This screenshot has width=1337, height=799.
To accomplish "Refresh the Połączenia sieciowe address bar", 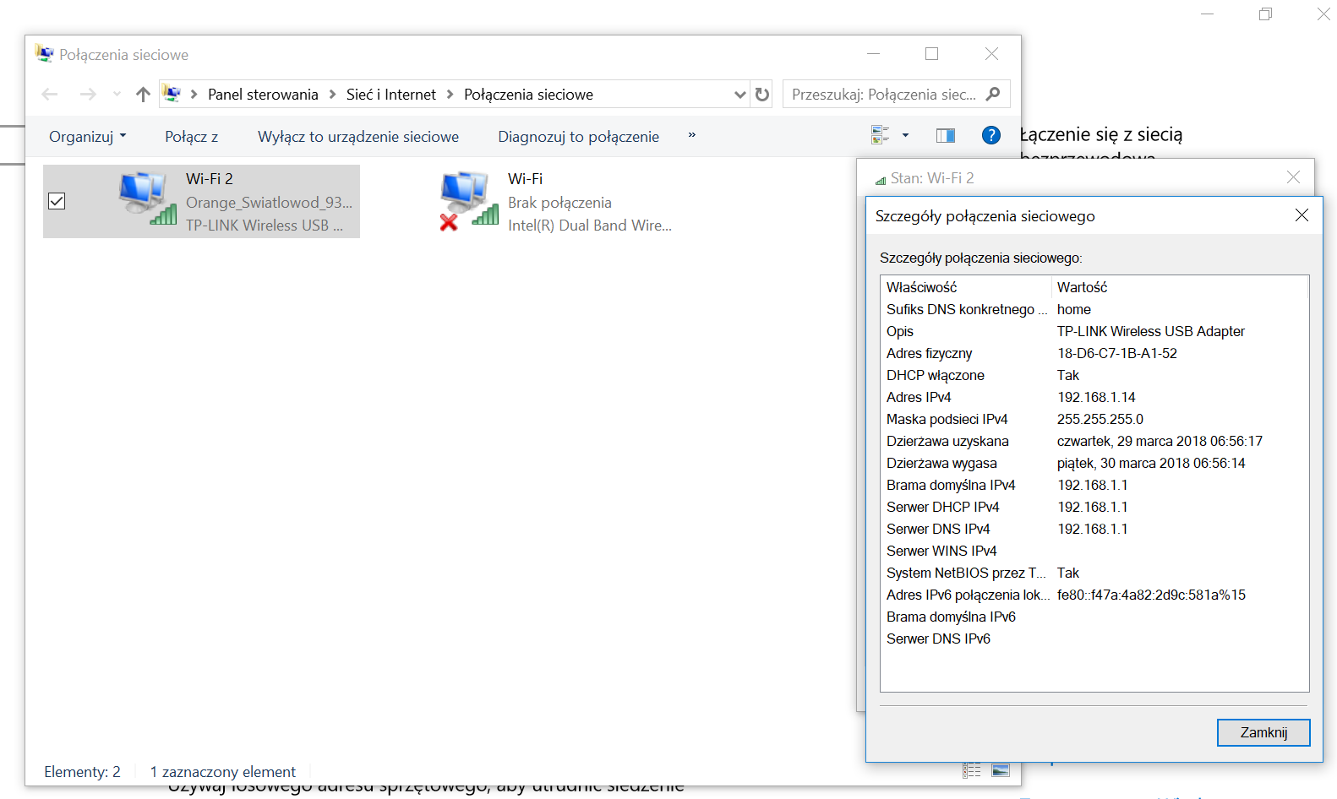I will [762, 95].
